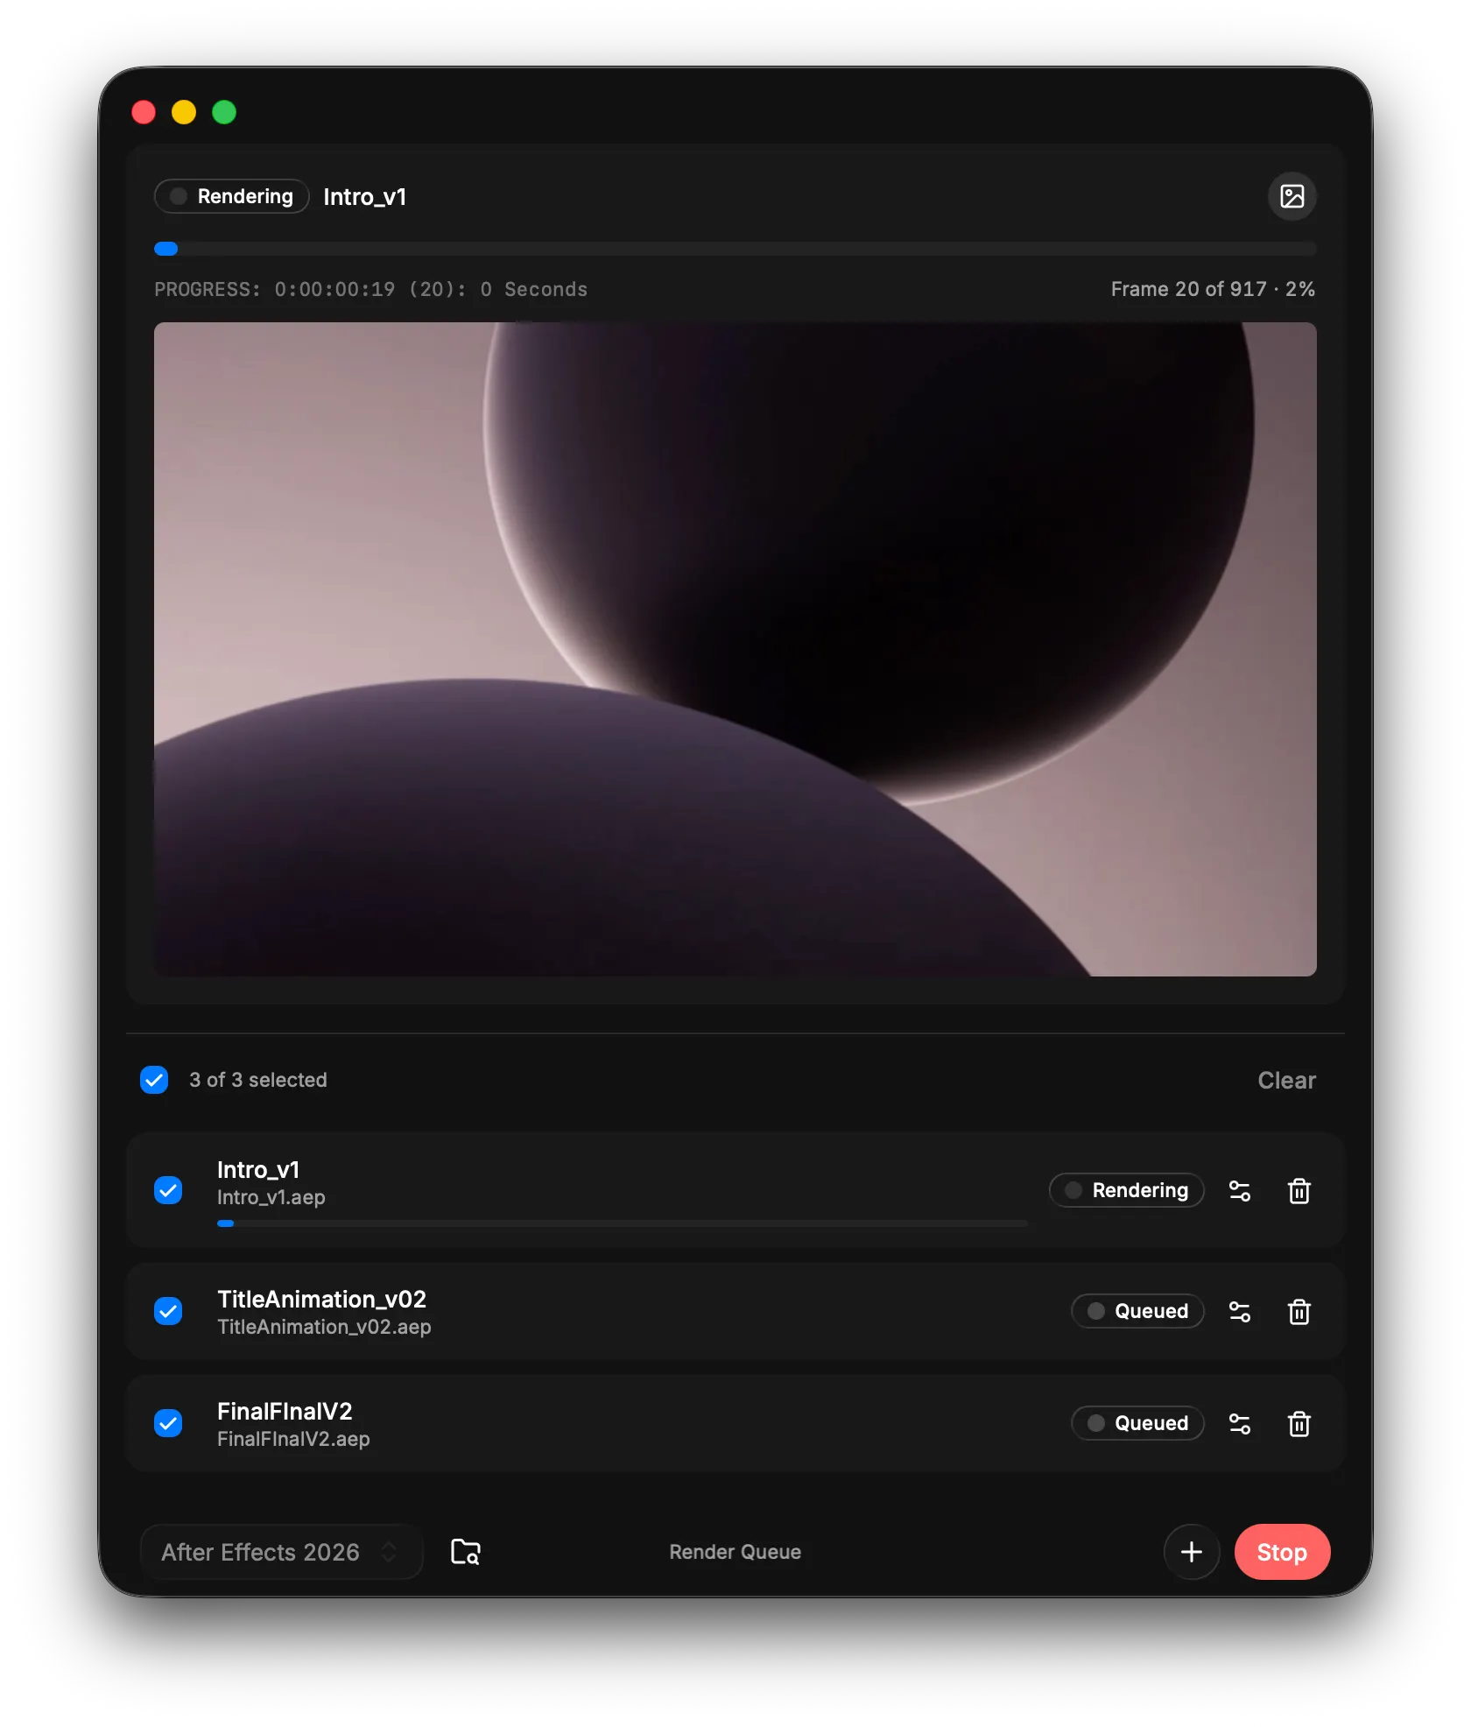Uncheck the Intro_v1 checkbox
1471x1727 pixels.
[168, 1190]
